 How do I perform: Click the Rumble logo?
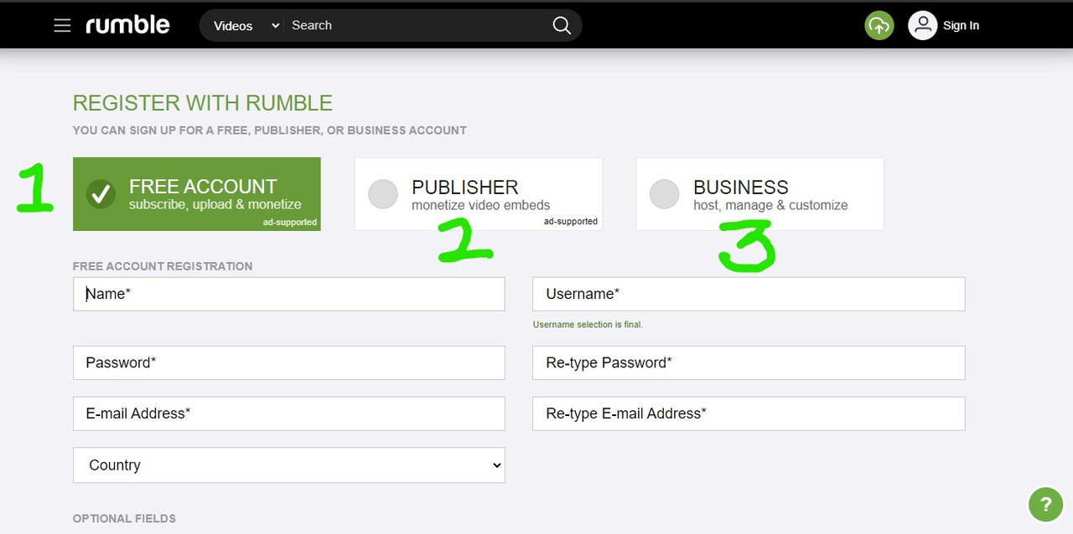pos(127,25)
